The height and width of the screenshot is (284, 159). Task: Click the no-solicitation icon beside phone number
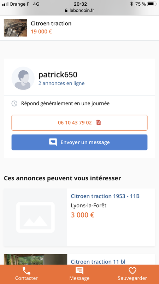[x=99, y=122]
